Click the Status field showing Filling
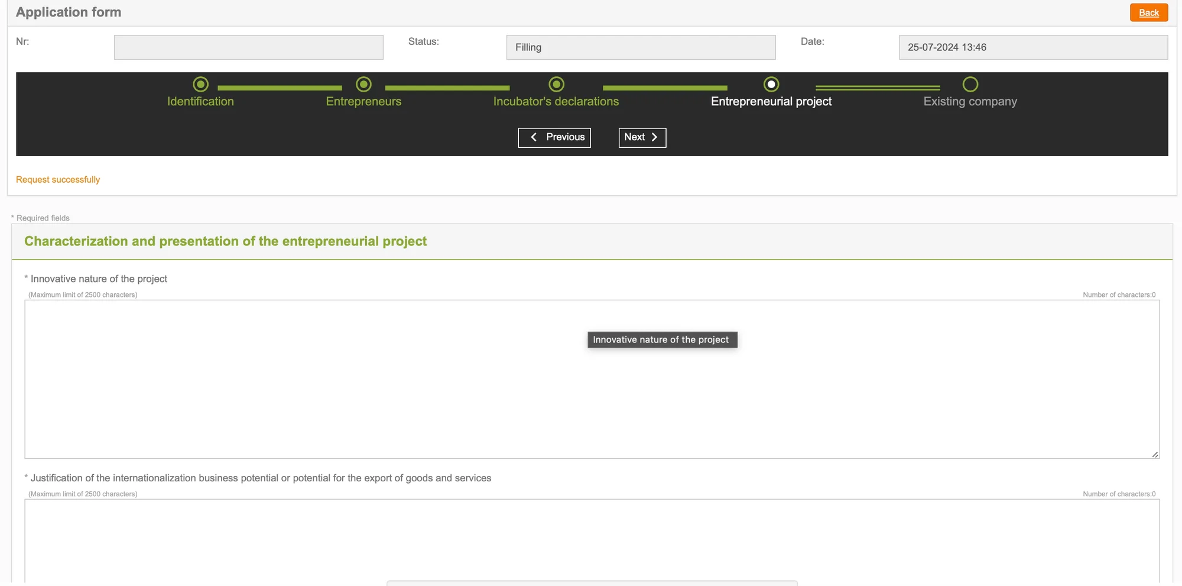This screenshot has width=1182, height=586. (x=641, y=47)
